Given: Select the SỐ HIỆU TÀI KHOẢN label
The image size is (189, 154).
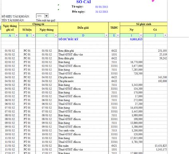Looking at the screenshot, I should tap(16, 16).
